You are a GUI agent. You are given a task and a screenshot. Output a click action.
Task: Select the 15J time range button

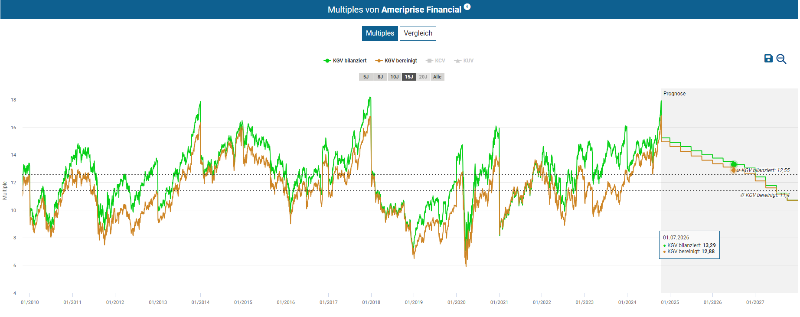[x=409, y=77]
